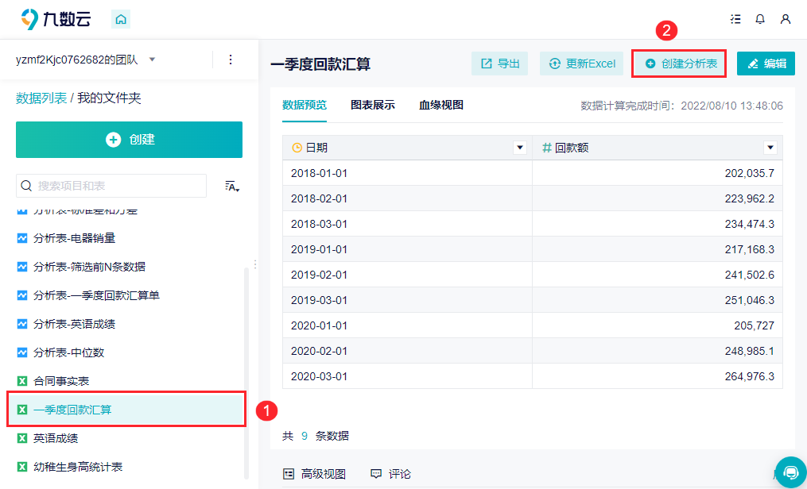Click chart icon beside 分析表-英语成绩
Image resolution: width=807 pixels, height=489 pixels.
pos(22,324)
